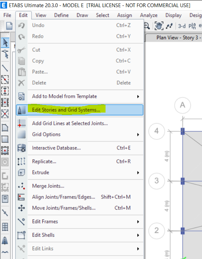This screenshot has width=202, height=259.
Task: Click grid bubble 4 in plan view
Action: [156, 131]
